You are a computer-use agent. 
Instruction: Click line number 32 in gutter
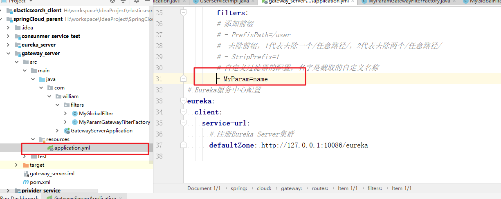tap(159, 90)
